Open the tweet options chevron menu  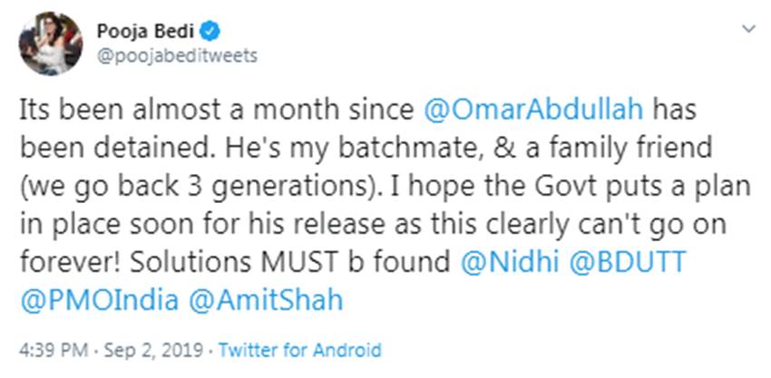coord(748,29)
